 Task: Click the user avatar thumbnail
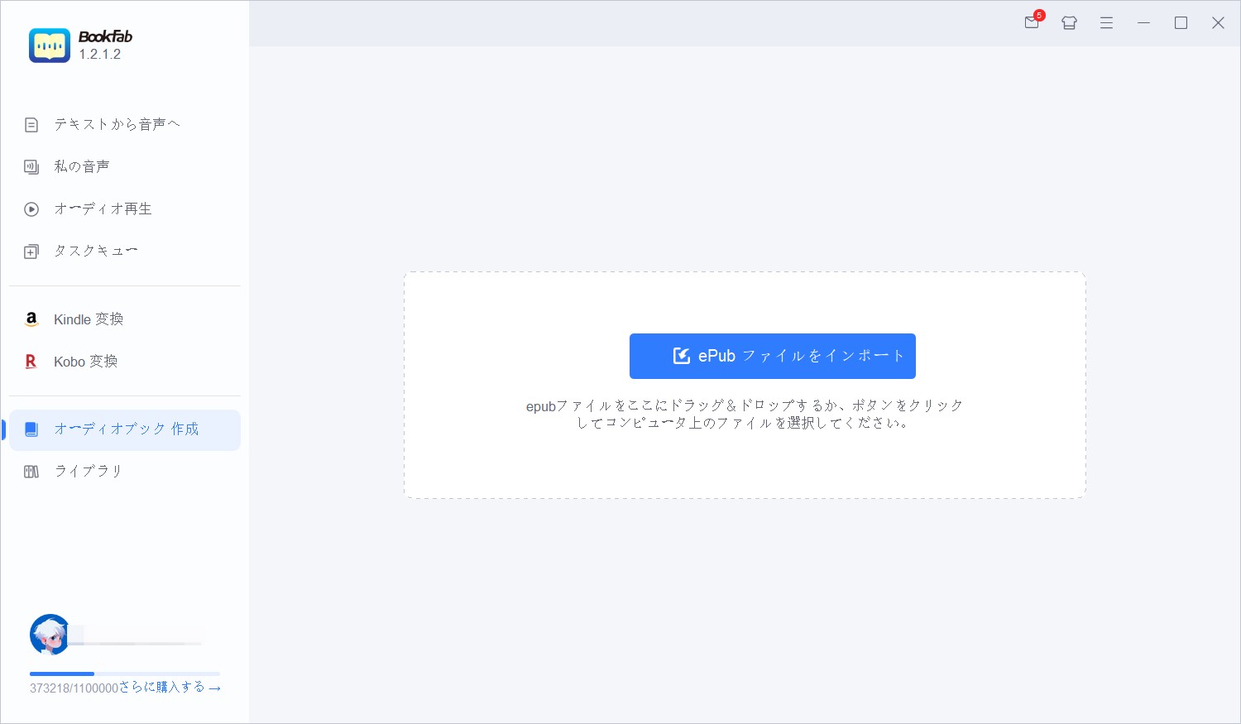click(x=50, y=635)
